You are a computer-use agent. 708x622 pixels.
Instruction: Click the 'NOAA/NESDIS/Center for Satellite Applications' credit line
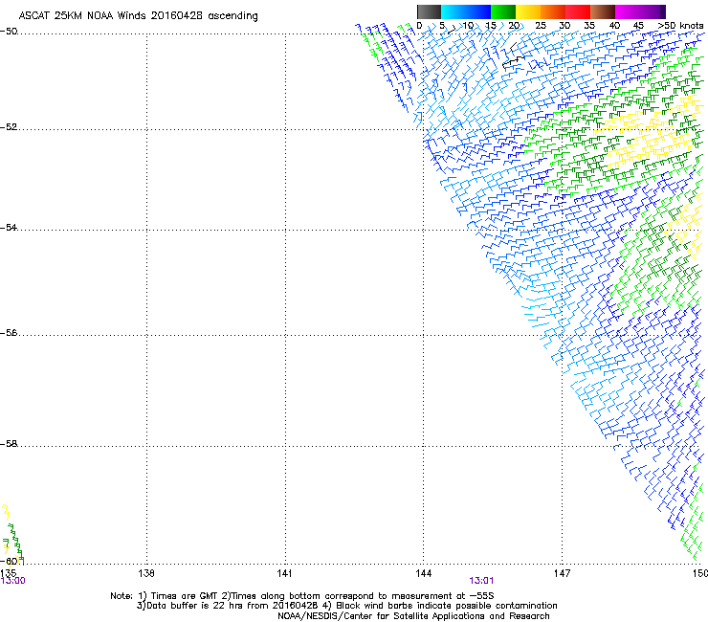413,616
